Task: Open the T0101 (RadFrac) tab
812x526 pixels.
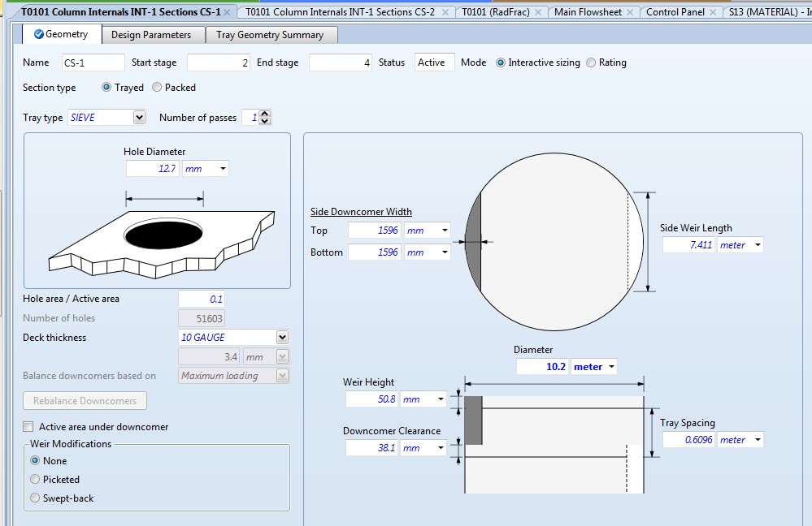Action: (x=496, y=12)
